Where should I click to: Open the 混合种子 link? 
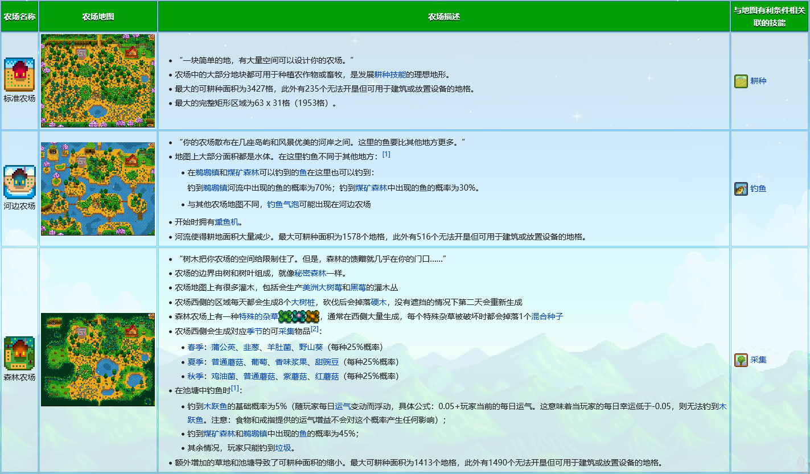click(x=547, y=316)
